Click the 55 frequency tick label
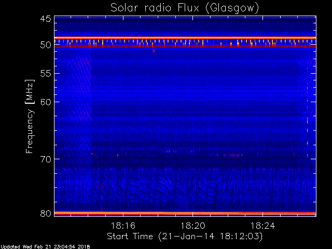The image size is (332, 249). (46, 74)
